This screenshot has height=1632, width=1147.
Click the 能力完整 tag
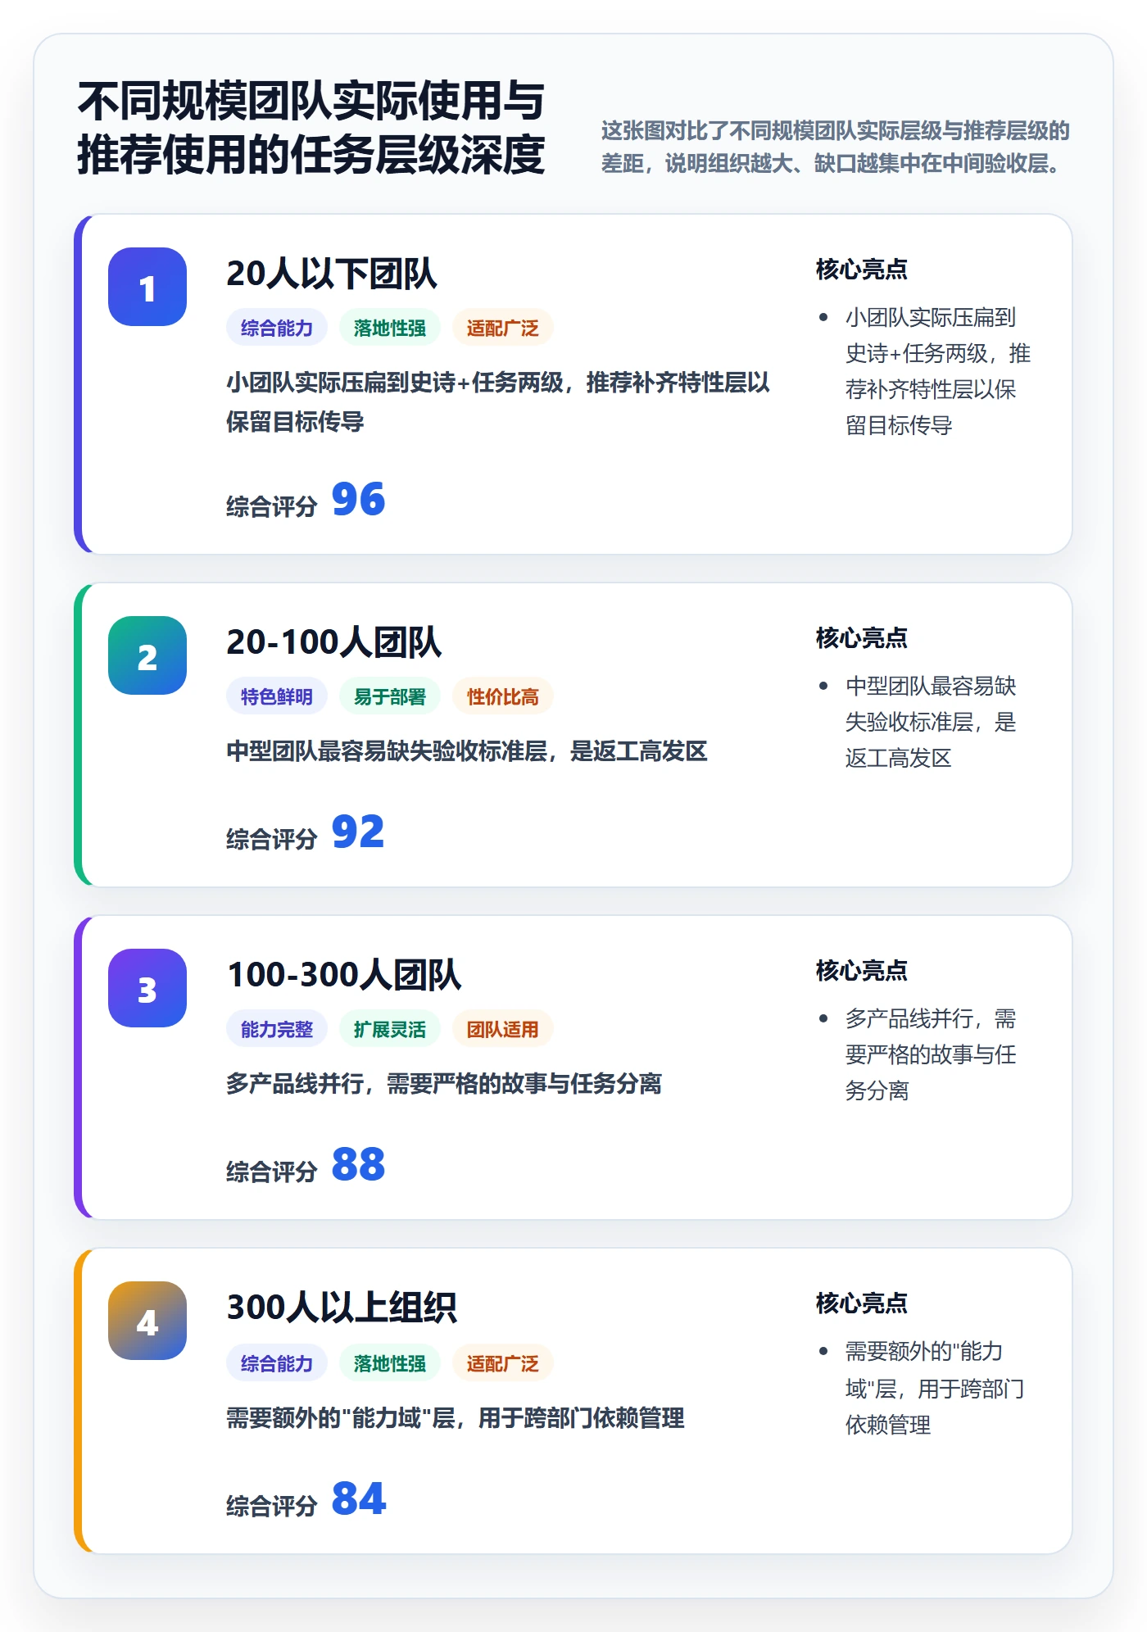click(277, 1030)
